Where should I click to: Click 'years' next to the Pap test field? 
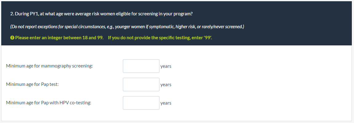click(166, 85)
